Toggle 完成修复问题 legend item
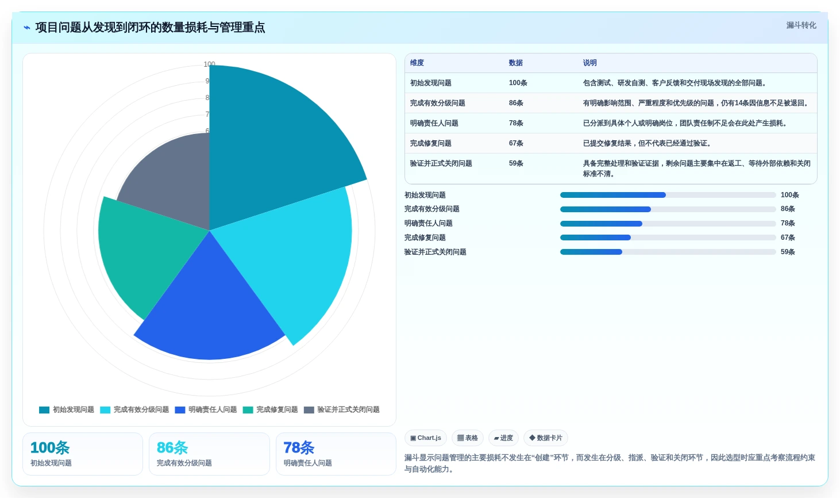 270,410
